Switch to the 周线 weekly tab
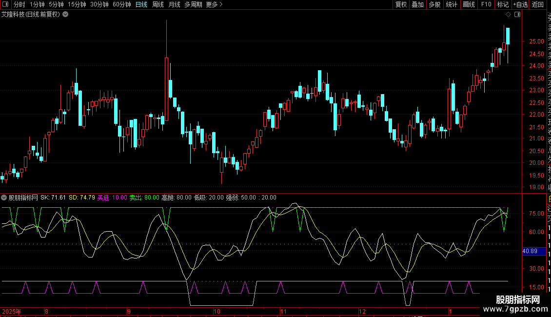The image size is (551, 317). (x=158, y=4)
